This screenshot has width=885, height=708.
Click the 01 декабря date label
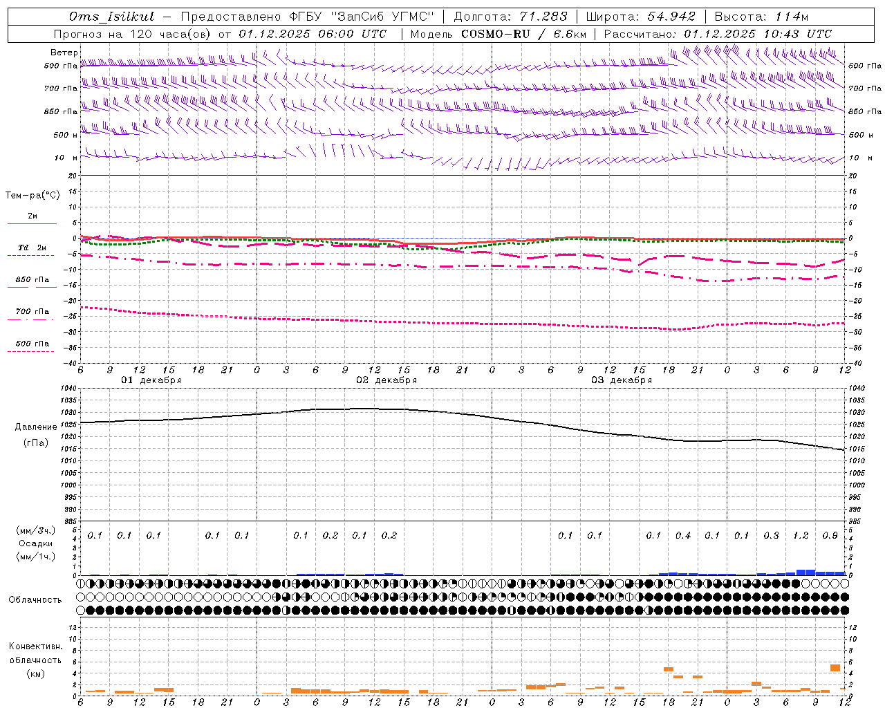151,380
